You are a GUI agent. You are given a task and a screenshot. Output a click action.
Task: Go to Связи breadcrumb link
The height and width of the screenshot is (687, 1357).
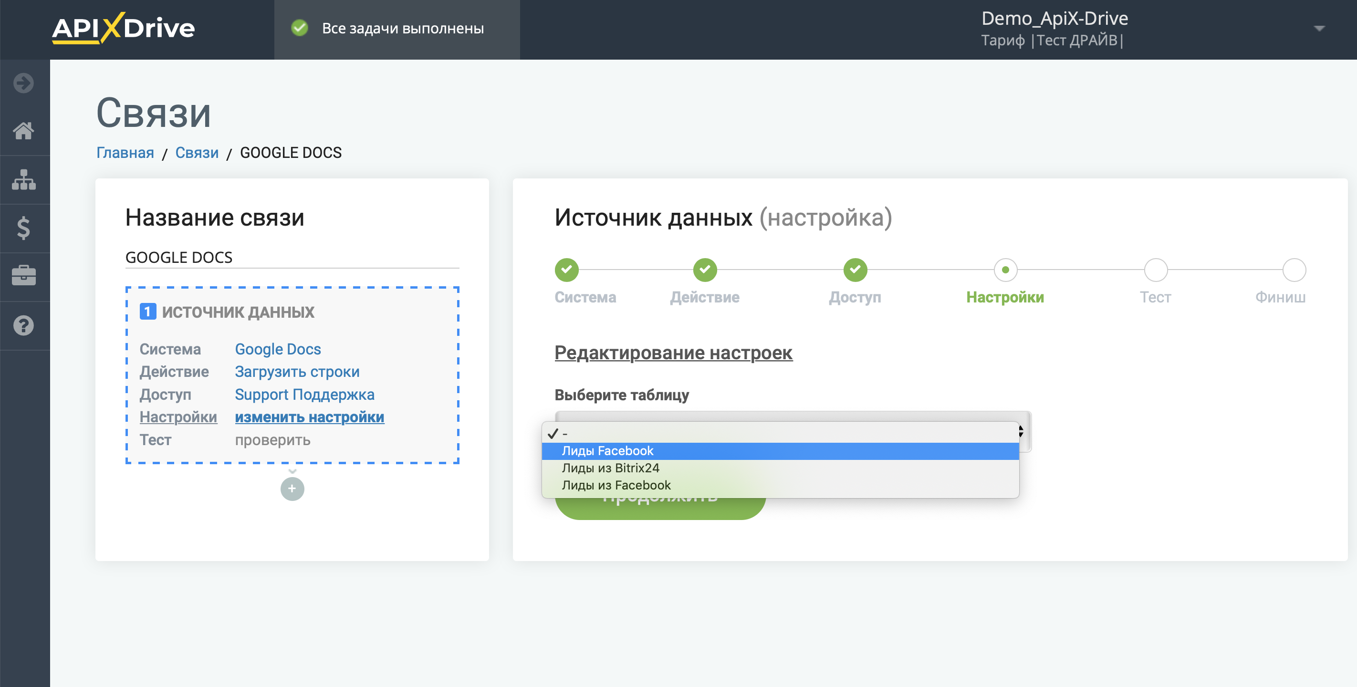pyautogui.click(x=197, y=153)
